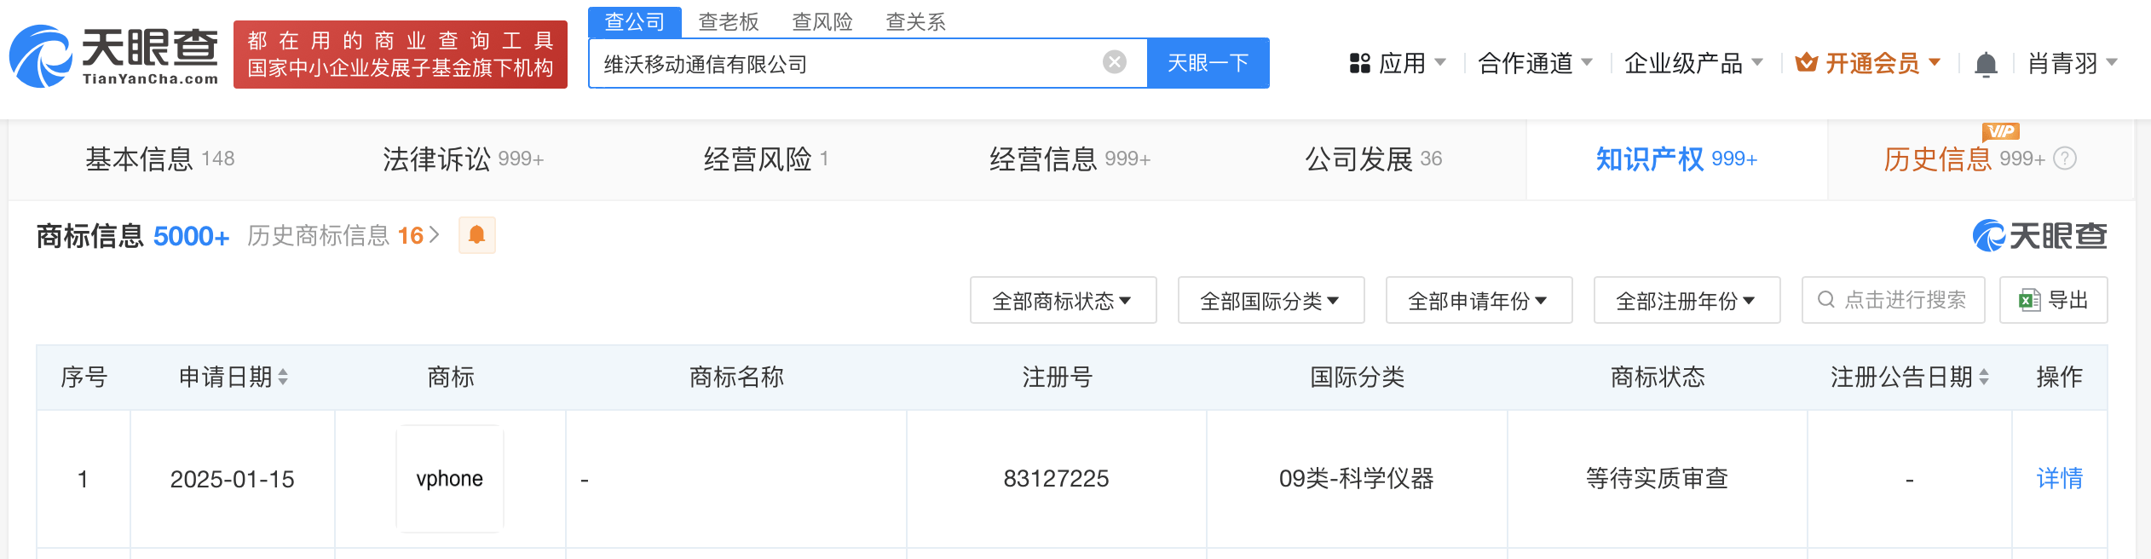This screenshot has height=559, width=2151.
Task: Open the 知识产权 tab
Action: coord(1676,159)
